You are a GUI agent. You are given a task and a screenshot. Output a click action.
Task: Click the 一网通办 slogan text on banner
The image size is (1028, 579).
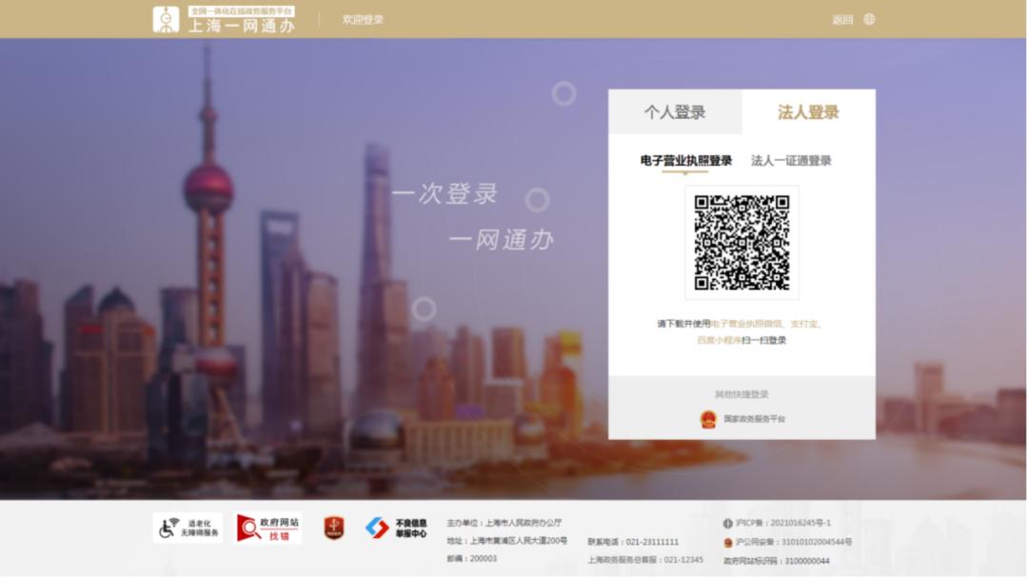click(502, 240)
